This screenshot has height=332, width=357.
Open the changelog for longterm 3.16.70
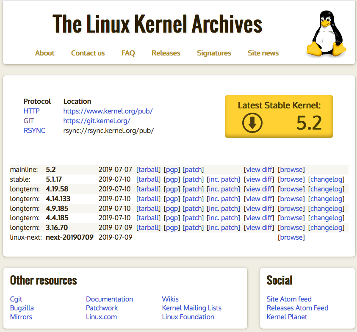coord(327,227)
